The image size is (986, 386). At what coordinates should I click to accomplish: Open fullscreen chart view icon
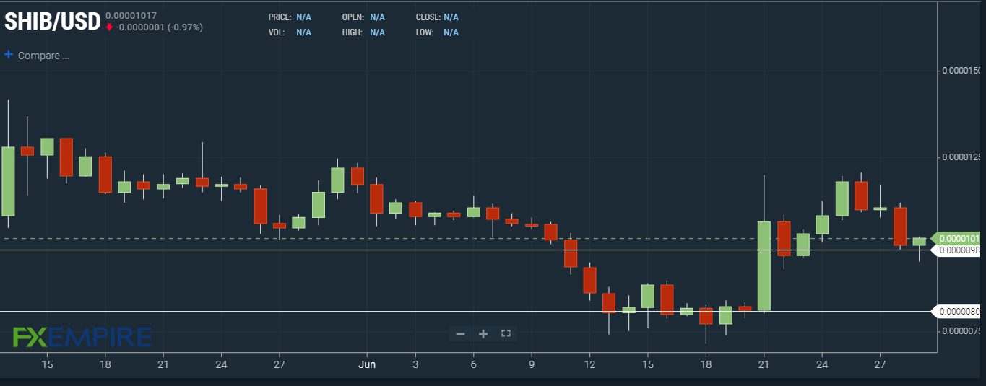click(x=506, y=333)
